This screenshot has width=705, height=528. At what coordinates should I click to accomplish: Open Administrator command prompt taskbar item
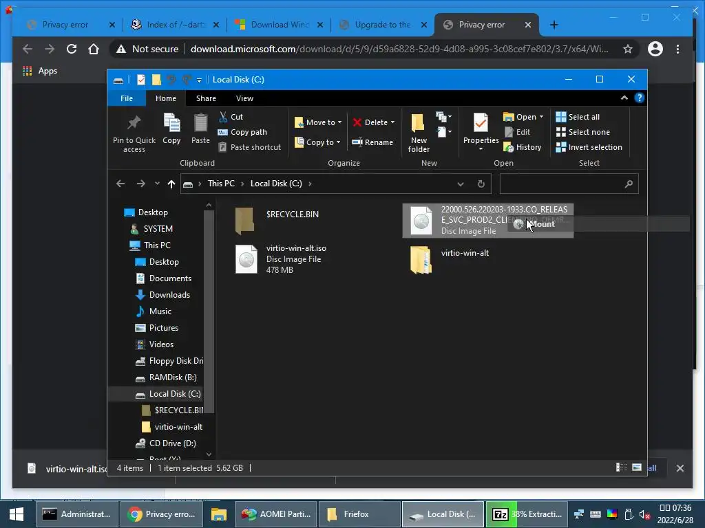coord(76,514)
